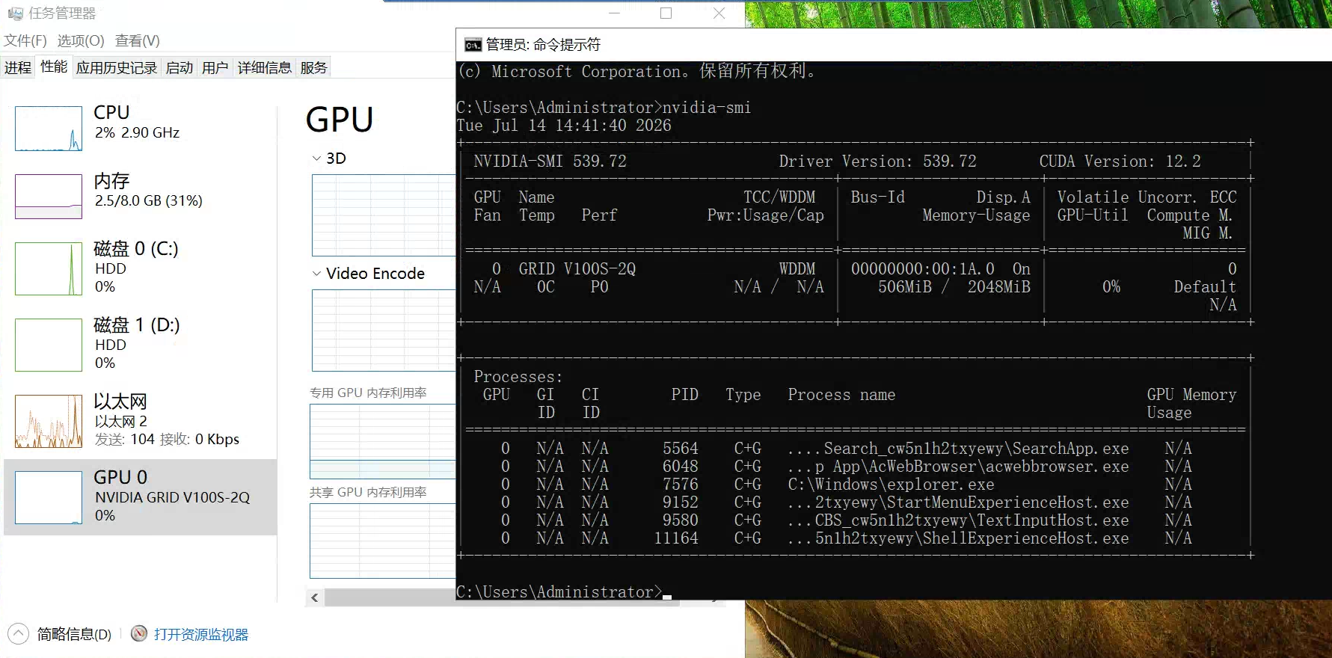This screenshot has height=658, width=1332.
Task: Click the Video Encode usage graph
Action: [x=384, y=330]
